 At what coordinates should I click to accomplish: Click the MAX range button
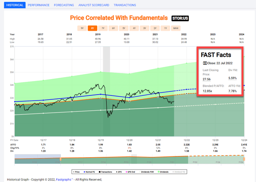(176, 28)
